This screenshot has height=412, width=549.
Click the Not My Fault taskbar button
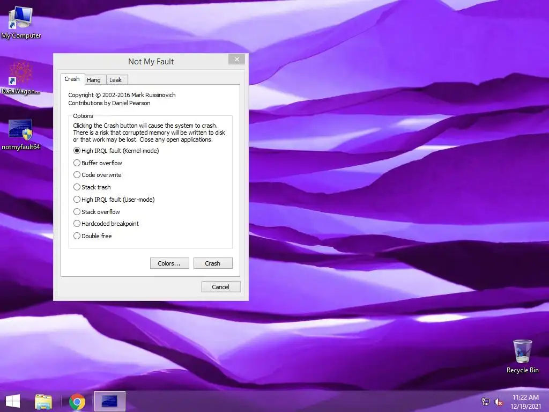pyautogui.click(x=109, y=401)
